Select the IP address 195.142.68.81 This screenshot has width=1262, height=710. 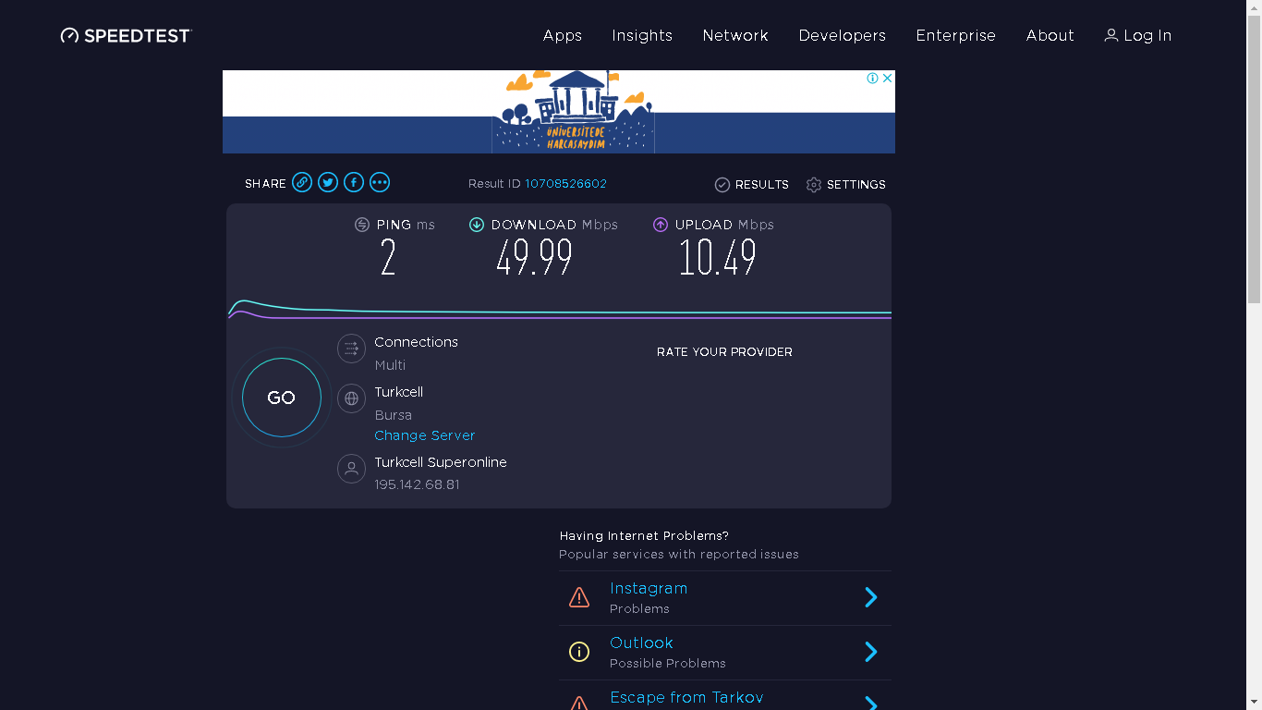coord(417,484)
